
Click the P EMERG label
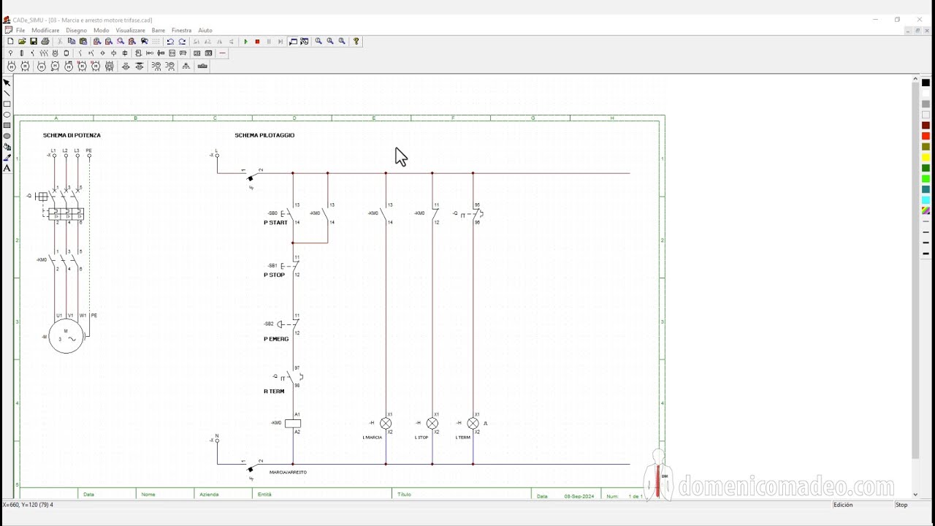(x=276, y=339)
